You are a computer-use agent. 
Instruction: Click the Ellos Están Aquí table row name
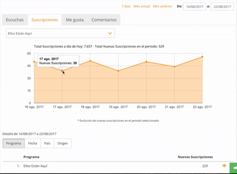coord(35,166)
